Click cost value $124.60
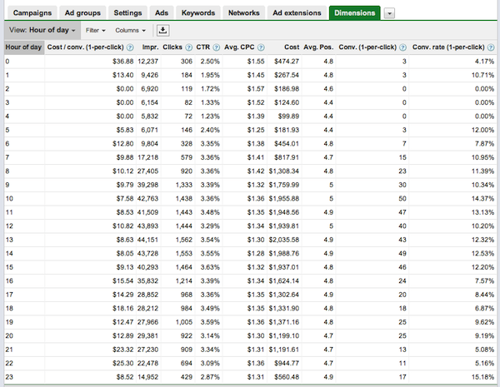The image size is (500, 387). tap(287, 102)
